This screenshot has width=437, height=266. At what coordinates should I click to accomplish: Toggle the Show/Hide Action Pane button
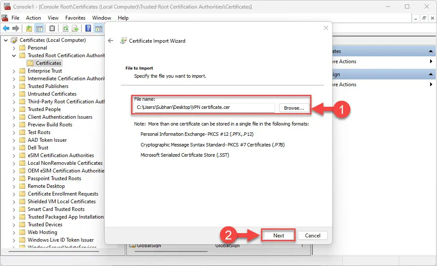(x=98, y=29)
